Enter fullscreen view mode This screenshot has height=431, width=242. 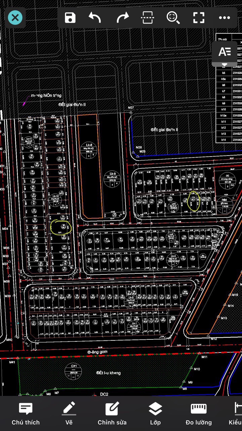coord(199,18)
